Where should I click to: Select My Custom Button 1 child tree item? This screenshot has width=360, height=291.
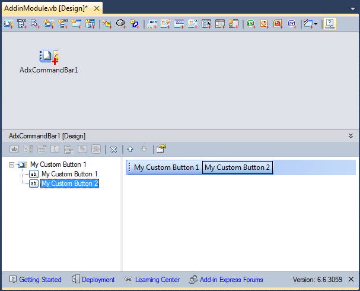[x=69, y=174]
